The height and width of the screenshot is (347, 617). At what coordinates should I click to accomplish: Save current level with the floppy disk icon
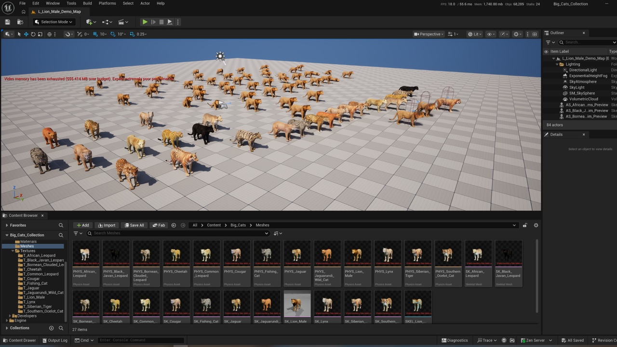click(x=7, y=22)
